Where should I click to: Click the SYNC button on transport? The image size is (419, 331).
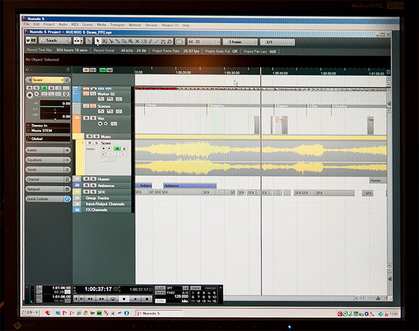click(x=161, y=301)
